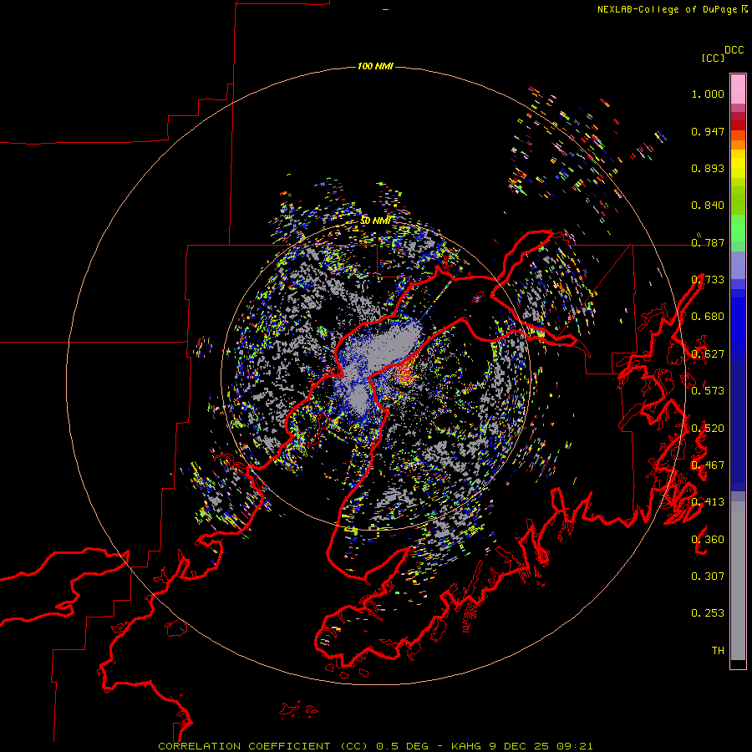The width and height of the screenshot is (752, 752).
Task: Click the 0.573 color scale value
Action: point(708,391)
